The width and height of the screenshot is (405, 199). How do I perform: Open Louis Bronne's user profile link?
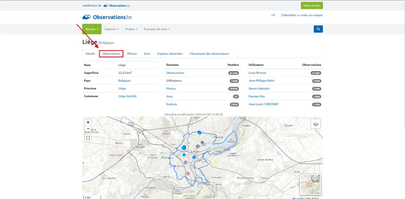click(256, 73)
